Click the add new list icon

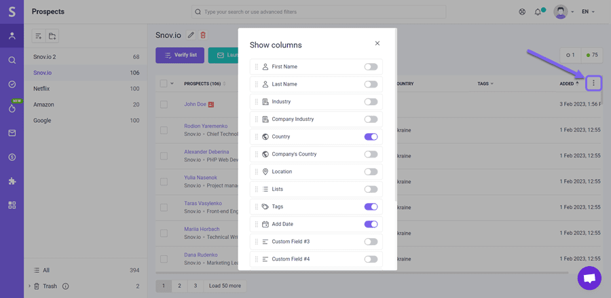pyautogui.click(x=39, y=36)
